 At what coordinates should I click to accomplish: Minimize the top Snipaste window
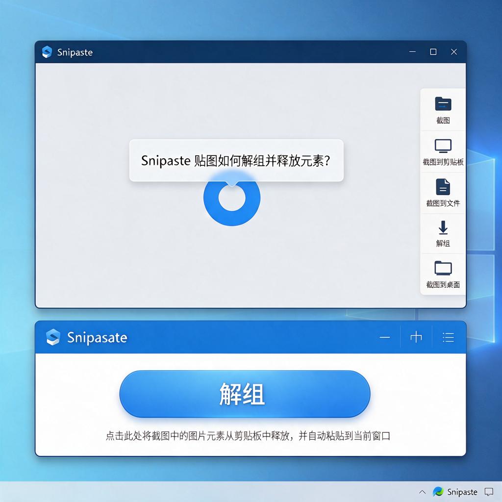pos(413,52)
